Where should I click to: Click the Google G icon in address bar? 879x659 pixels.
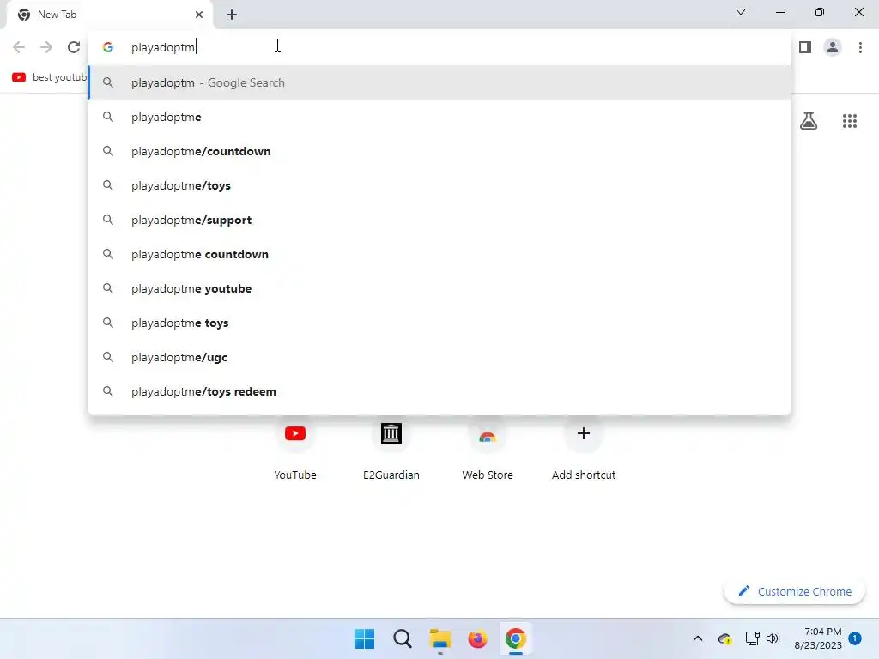108,48
